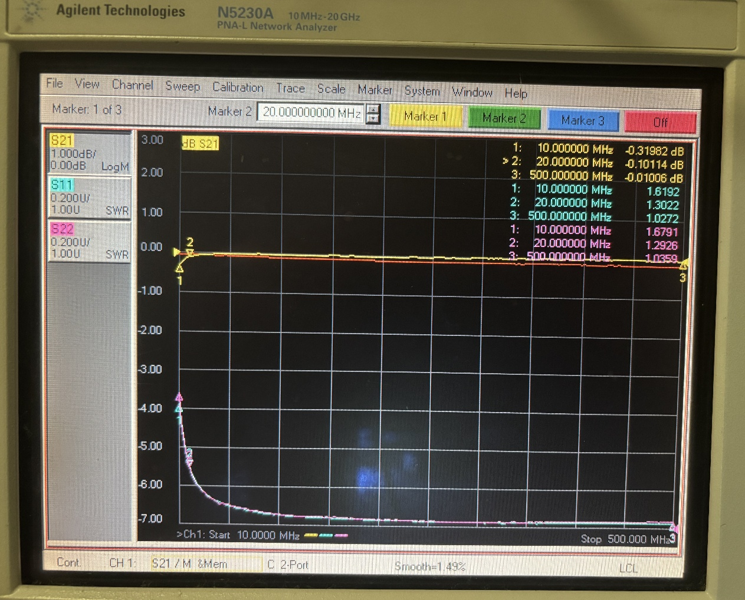Open the File menu
This screenshot has height=600, width=745.
point(54,84)
